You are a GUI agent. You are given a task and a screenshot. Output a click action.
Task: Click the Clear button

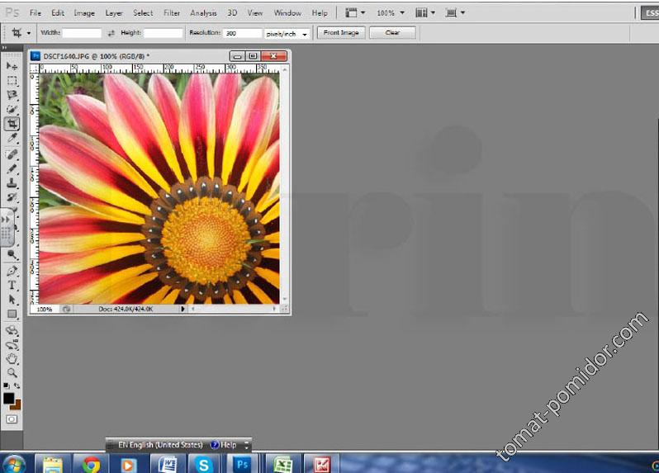coord(392,33)
